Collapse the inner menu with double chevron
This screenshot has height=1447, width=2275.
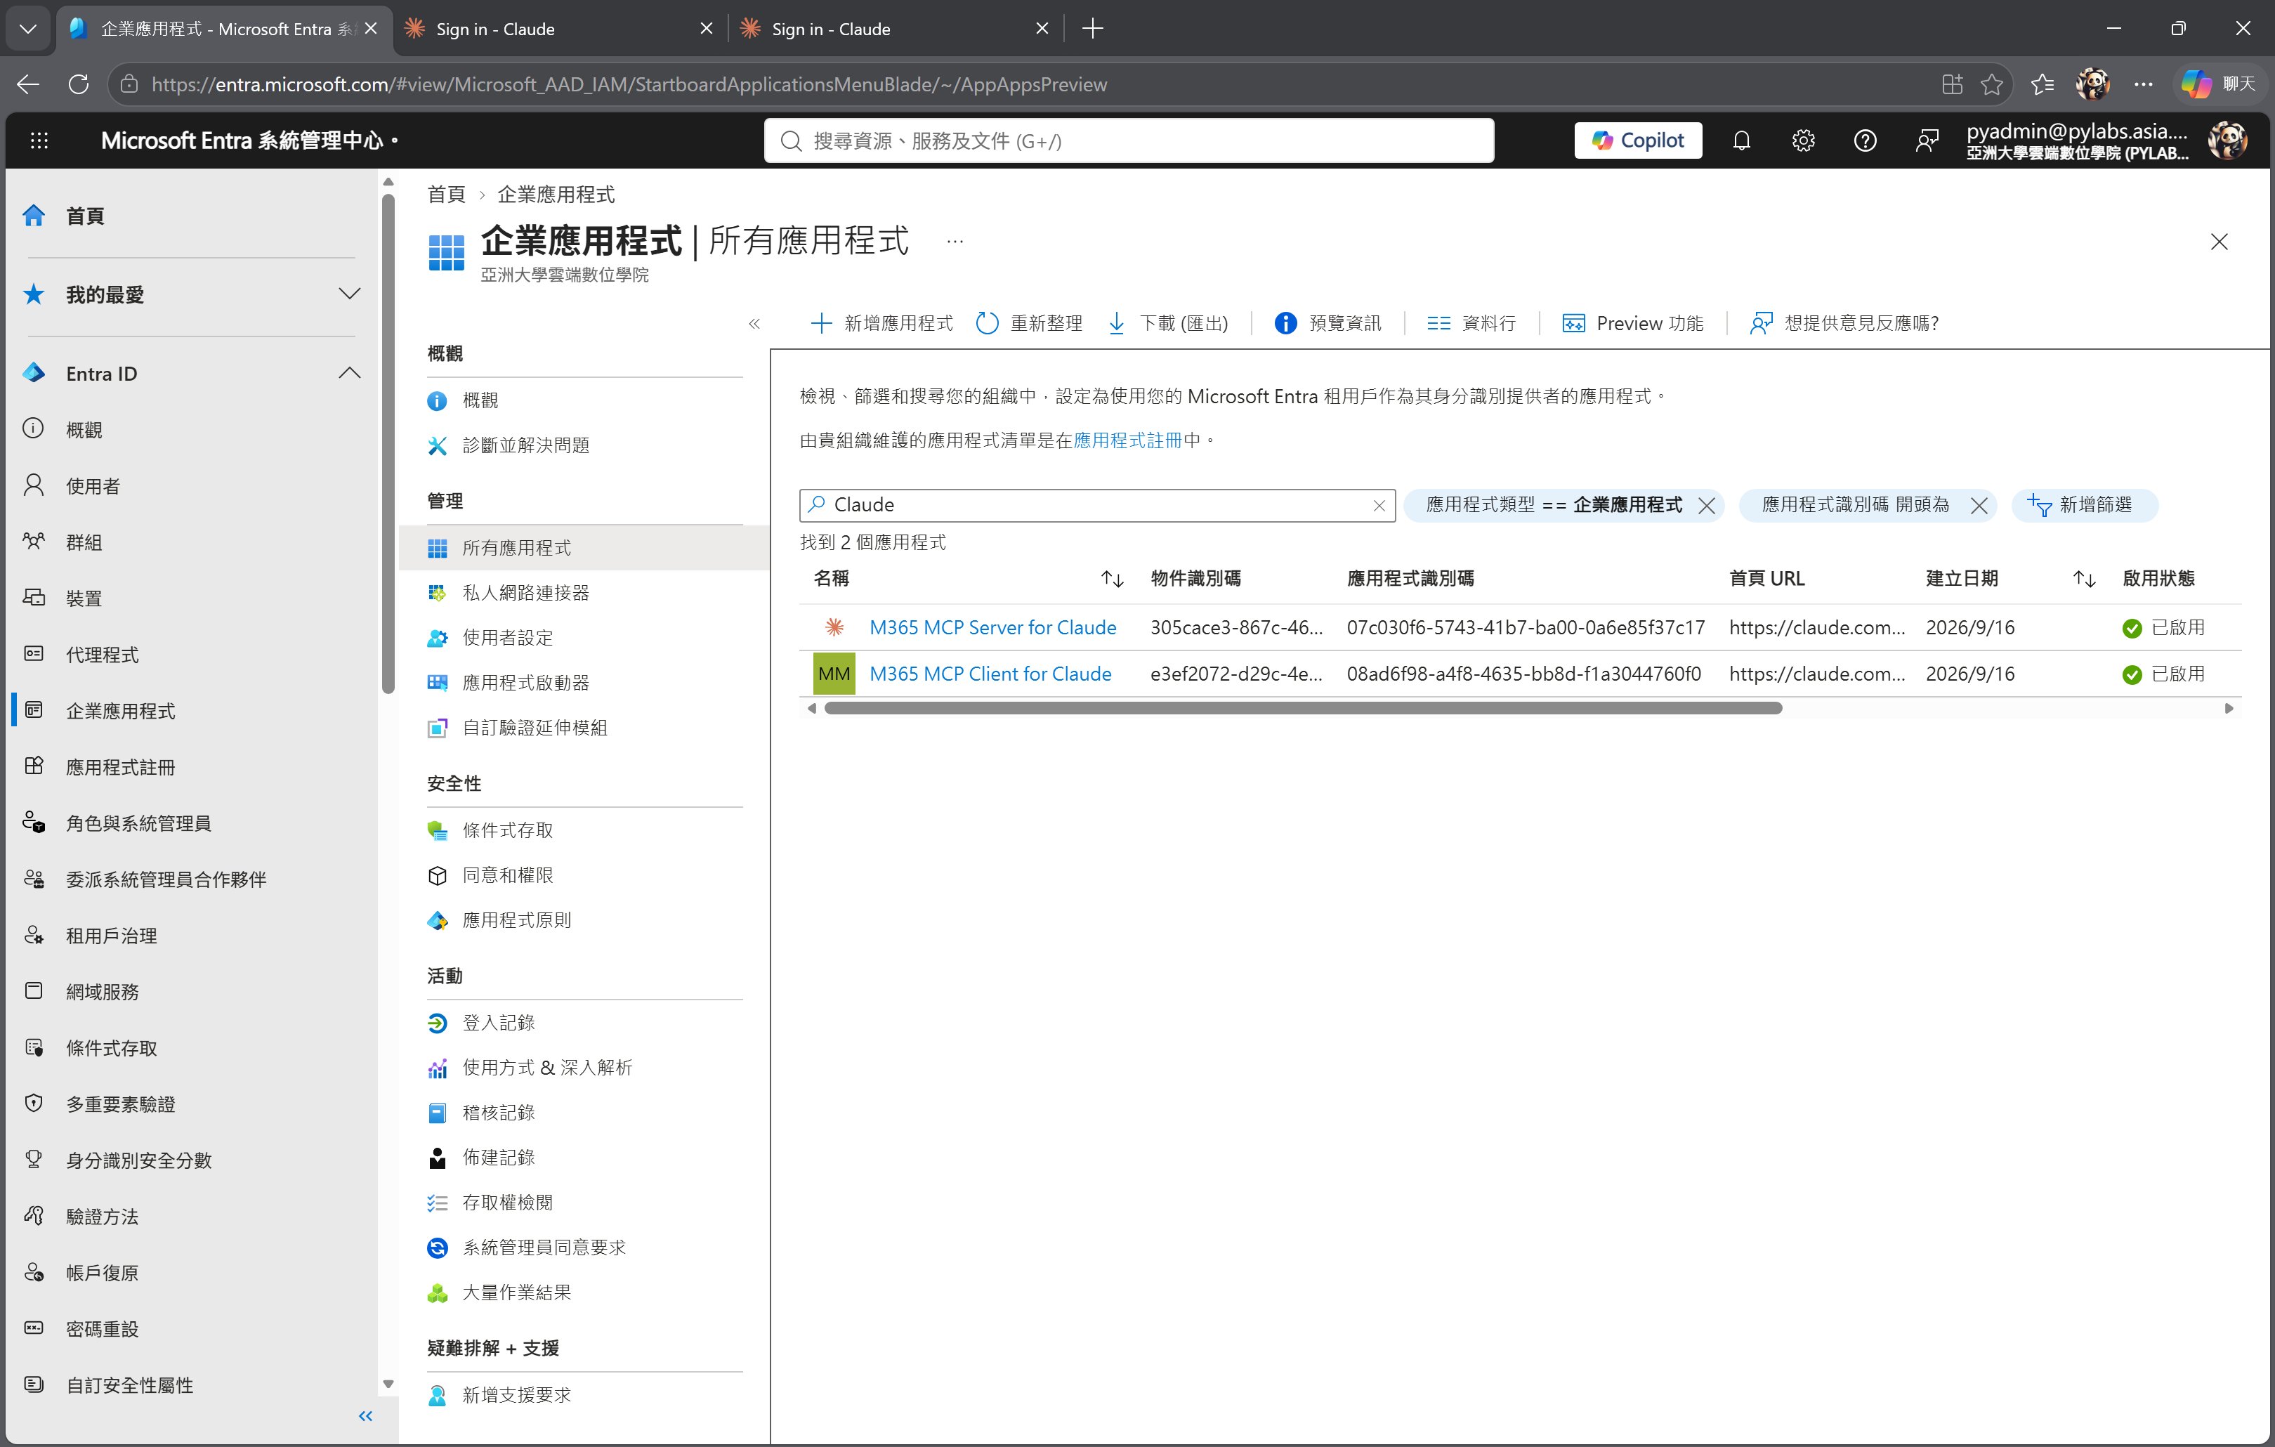pyautogui.click(x=754, y=325)
